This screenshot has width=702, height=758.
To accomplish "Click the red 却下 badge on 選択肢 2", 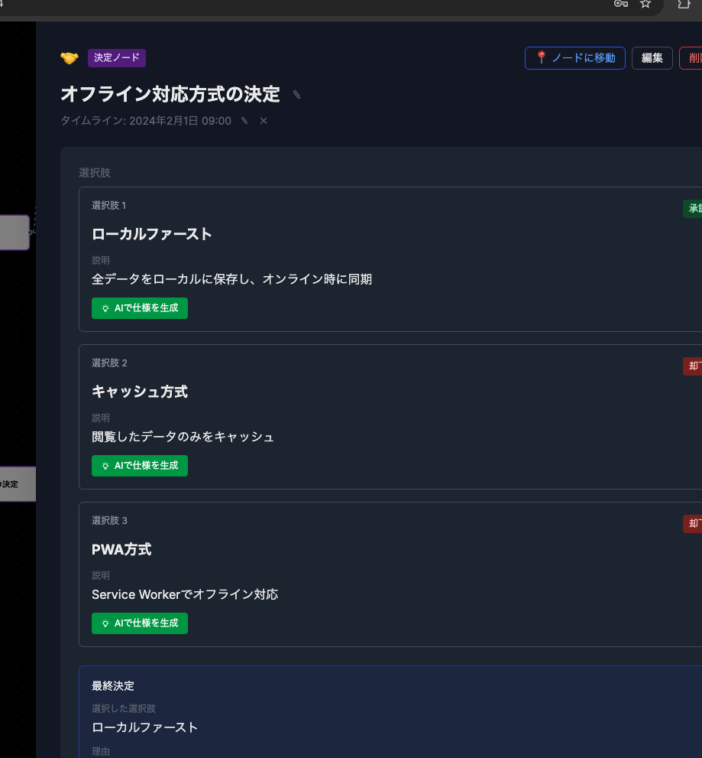I will pyautogui.click(x=694, y=366).
